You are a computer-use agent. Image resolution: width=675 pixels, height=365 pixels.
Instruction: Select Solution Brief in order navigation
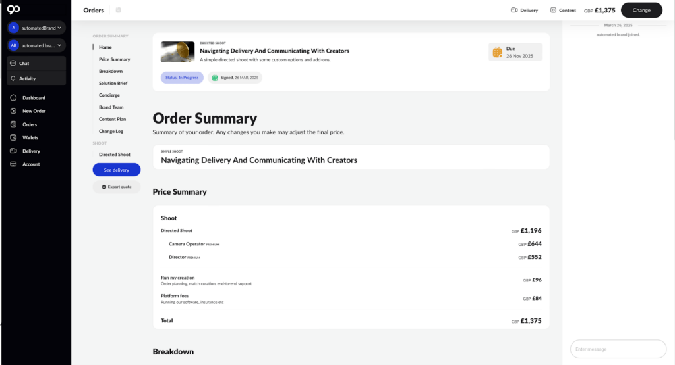coord(113,84)
